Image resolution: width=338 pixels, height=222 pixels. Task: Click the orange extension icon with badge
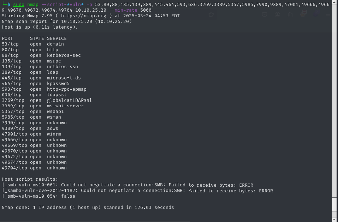[303, 14]
